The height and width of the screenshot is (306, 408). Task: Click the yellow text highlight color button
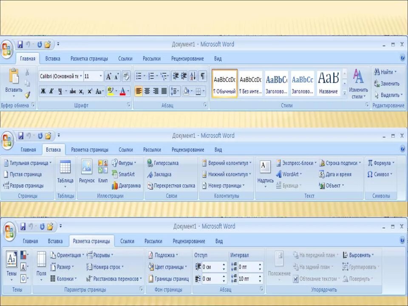point(110,91)
